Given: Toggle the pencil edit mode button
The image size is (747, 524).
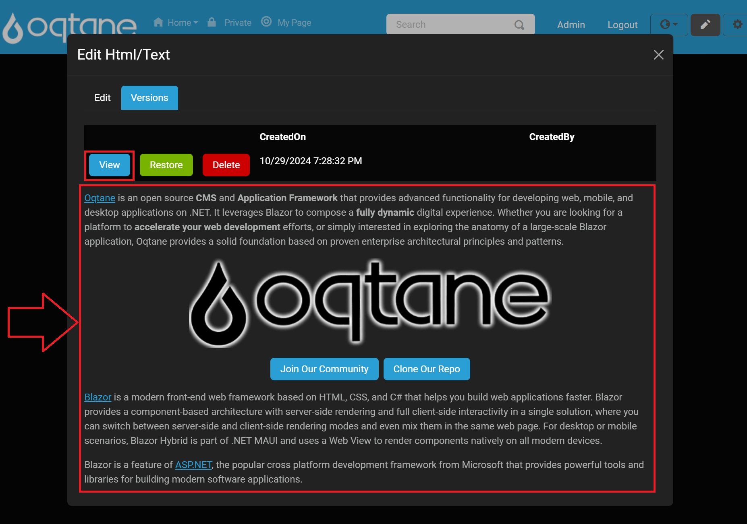Looking at the screenshot, I should [705, 25].
